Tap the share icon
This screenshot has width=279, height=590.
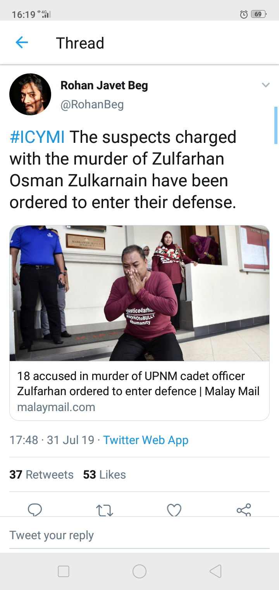point(244,510)
